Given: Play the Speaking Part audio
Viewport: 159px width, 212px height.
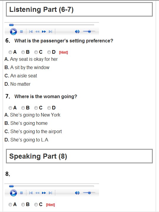Looking at the screenshot, I should pyautogui.click(x=13, y=193).
